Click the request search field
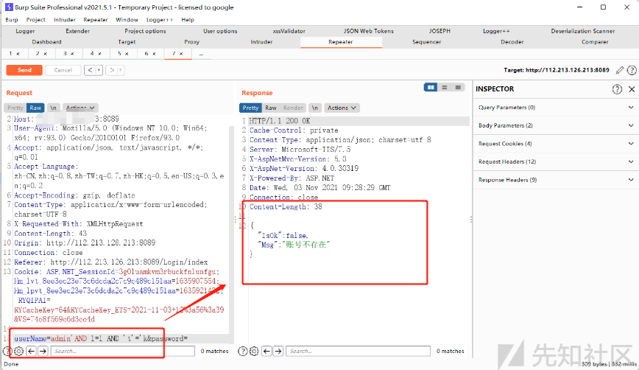639x370 pixels. pos(123,351)
